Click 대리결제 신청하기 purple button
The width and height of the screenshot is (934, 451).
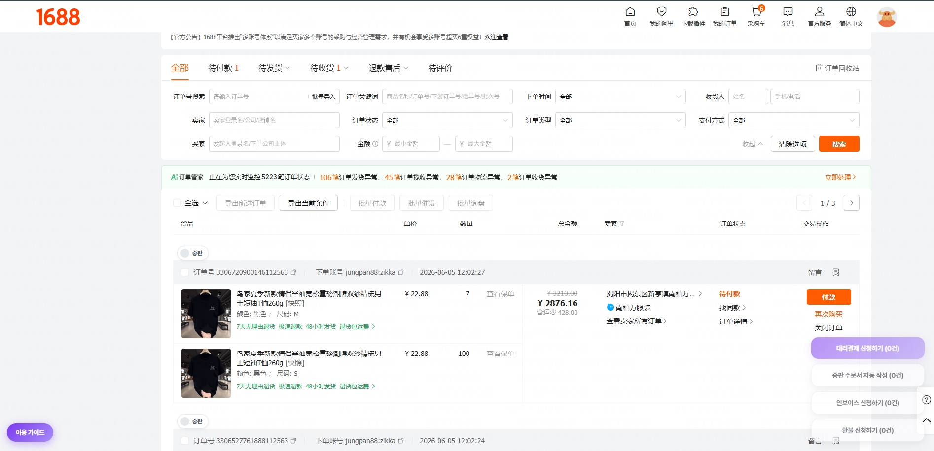[867, 348]
